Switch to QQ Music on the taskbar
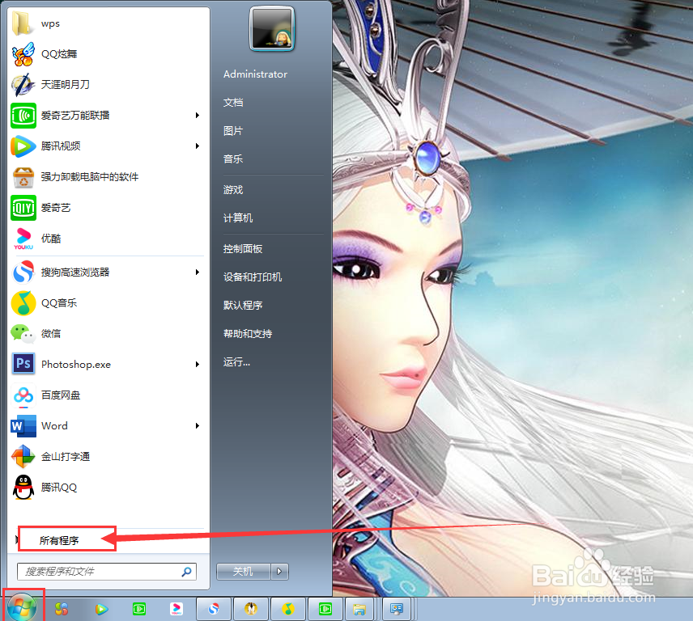 point(288,609)
